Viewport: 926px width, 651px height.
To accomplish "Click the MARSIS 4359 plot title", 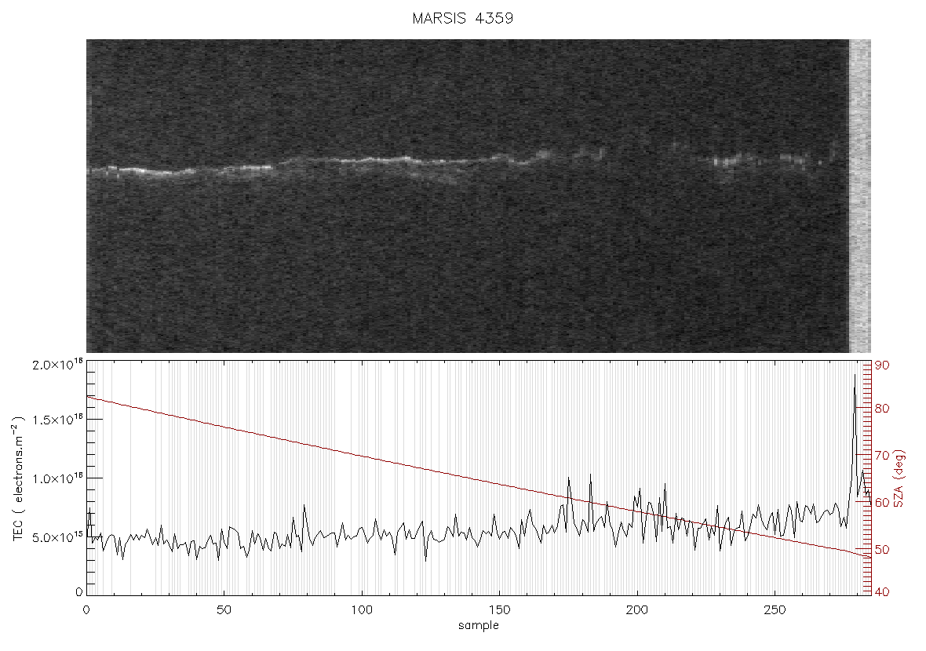I will click(462, 18).
